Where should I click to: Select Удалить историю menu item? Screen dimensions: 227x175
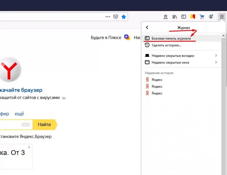(x=182, y=45)
